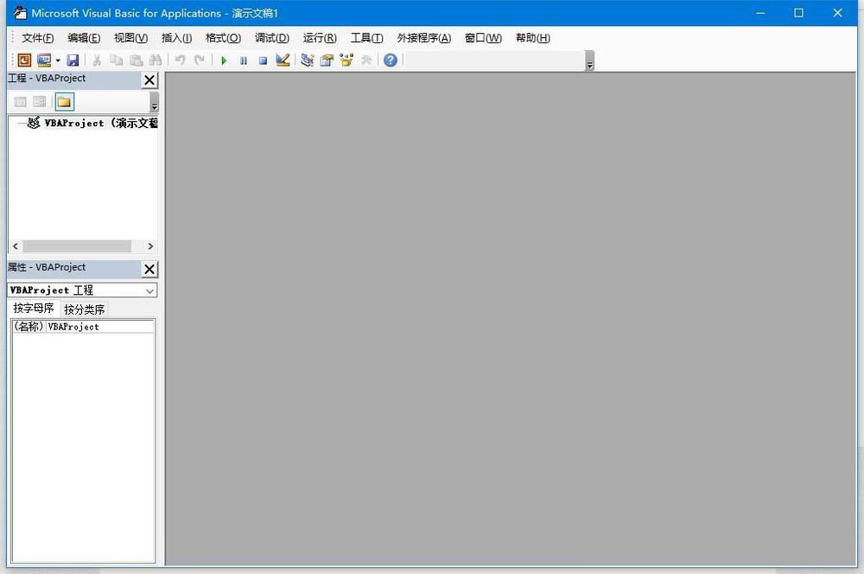Click the project panel horizontal scrollbar thumb
This screenshot has width=864, height=574.
tap(77, 246)
